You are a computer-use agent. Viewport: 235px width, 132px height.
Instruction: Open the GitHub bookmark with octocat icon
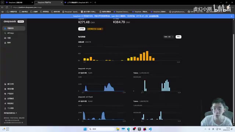pos(195,12)
